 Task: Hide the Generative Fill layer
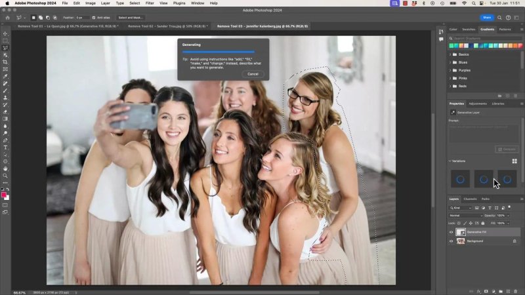coord(451,232)
